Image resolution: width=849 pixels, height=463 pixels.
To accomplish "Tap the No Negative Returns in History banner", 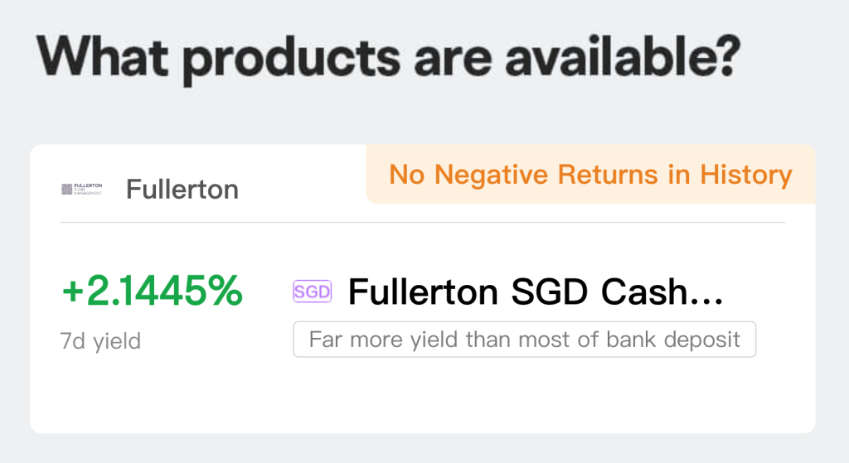I will pyautogui.click(x=590, y=175).
